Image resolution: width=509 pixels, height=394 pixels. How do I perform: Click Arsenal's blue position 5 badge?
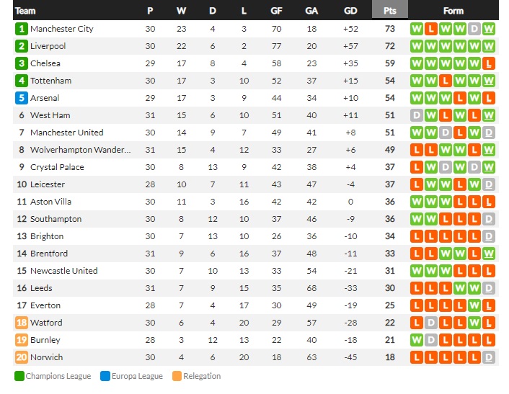pos(22,98)
